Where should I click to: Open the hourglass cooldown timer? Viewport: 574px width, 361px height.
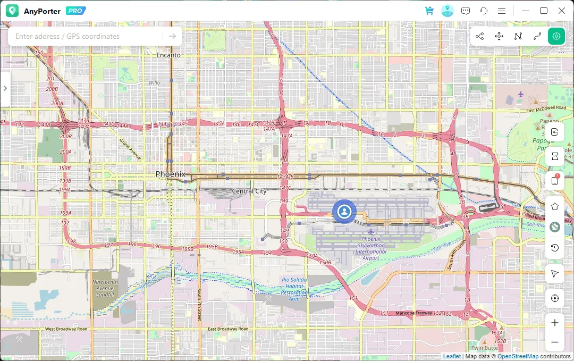coord(555,156)
